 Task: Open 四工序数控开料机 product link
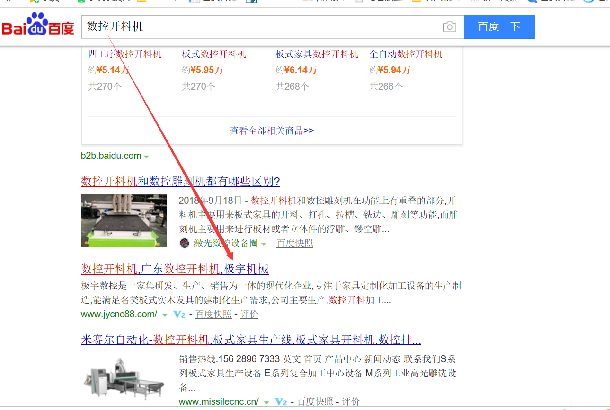[125, 54]
